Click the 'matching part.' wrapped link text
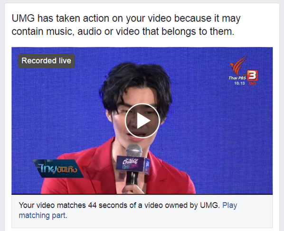Screen dimensions: 284x231 click(43, 215)
